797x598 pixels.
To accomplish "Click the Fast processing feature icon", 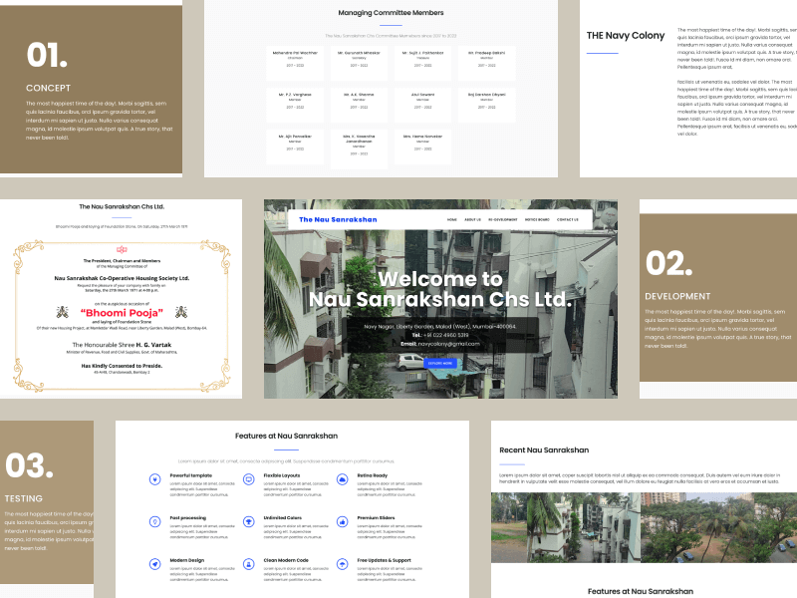I will [x=154, y=520].
